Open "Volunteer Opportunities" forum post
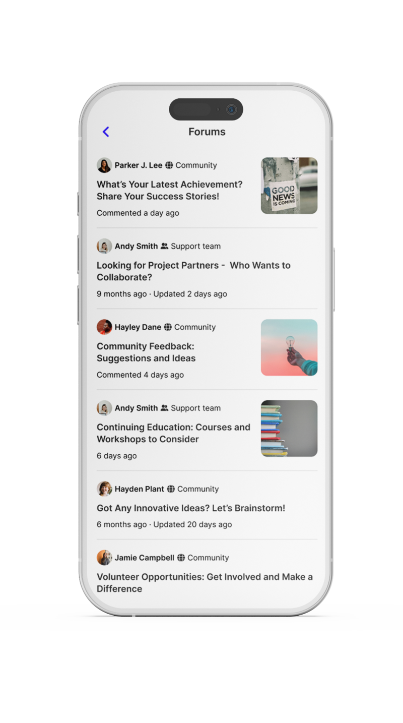 pos(205,583)
